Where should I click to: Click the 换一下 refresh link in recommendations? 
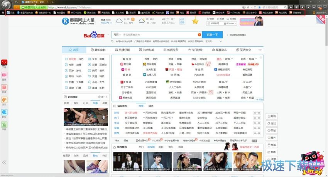coord(103,97)
